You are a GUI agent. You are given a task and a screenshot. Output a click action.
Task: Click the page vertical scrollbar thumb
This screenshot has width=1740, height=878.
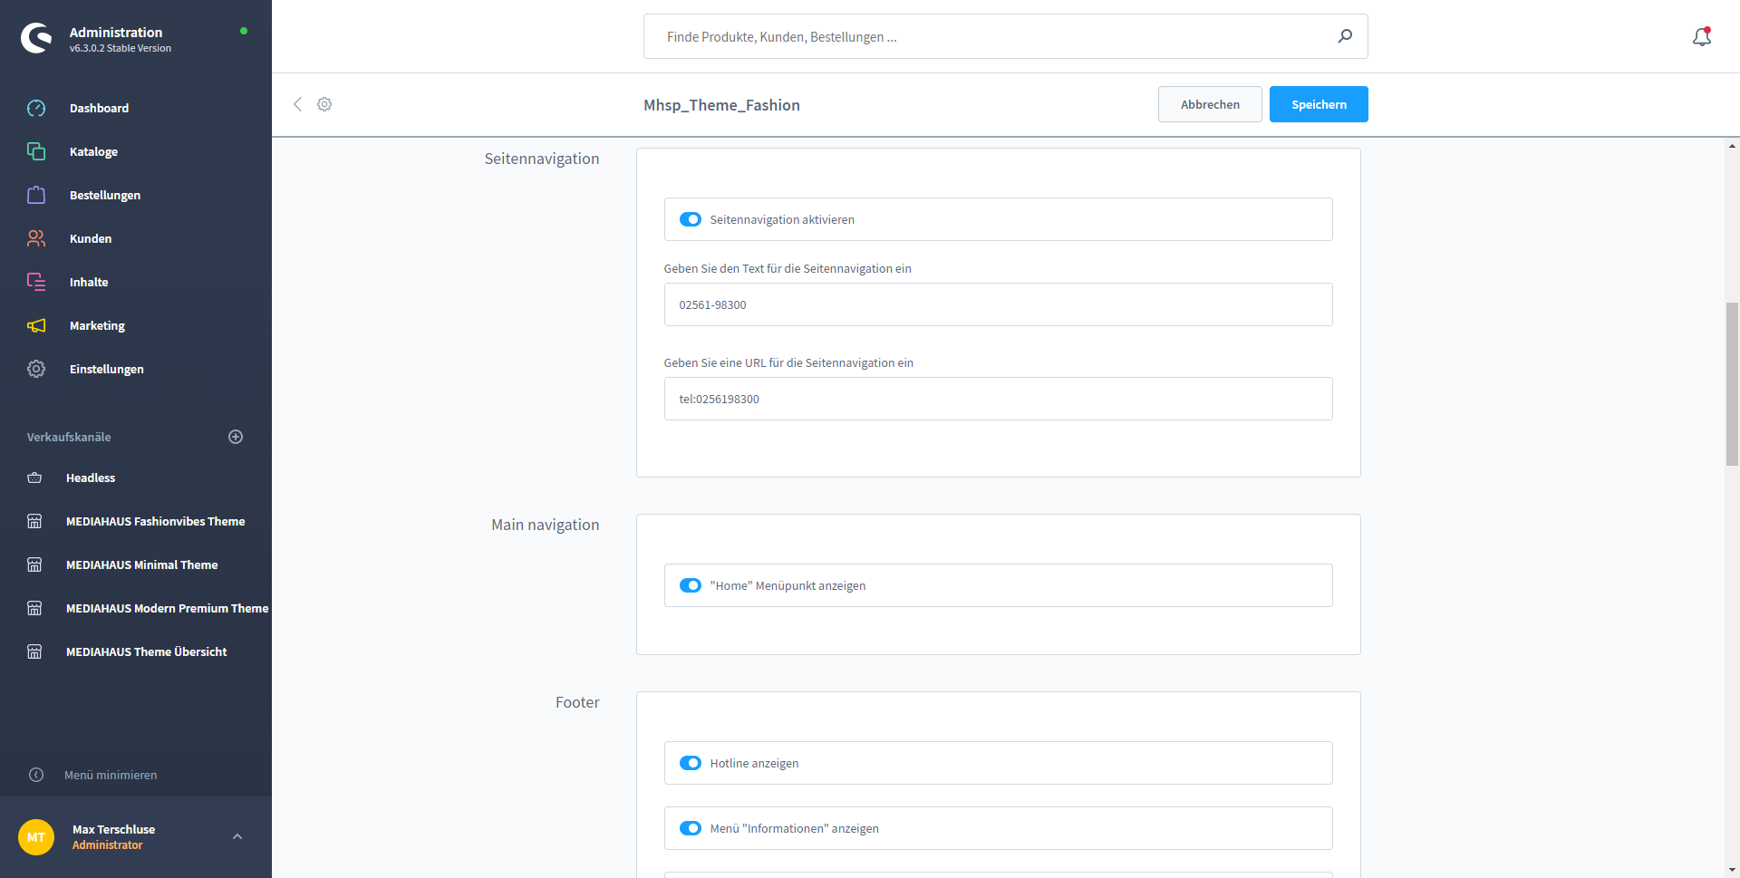click(1732, 384)
